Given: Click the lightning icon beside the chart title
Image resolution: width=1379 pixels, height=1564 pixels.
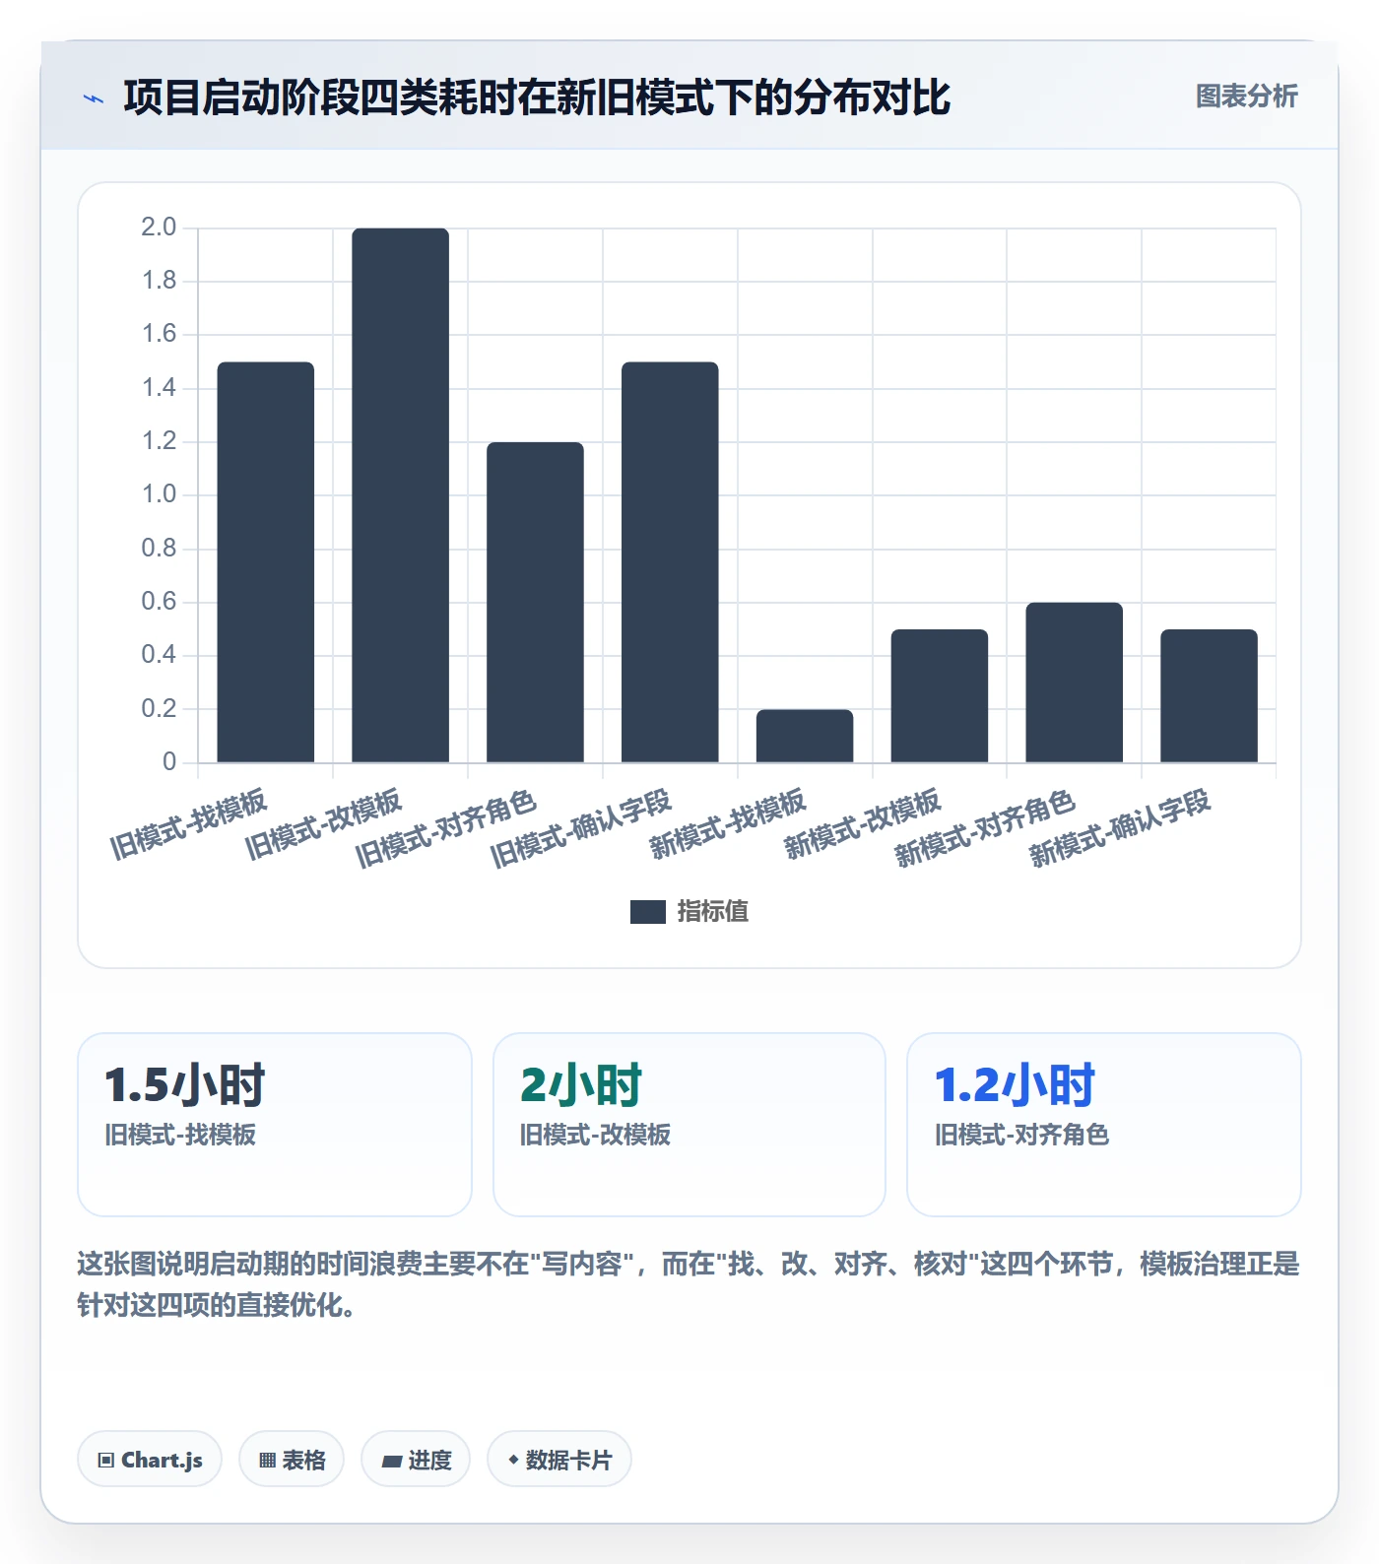Looking at the screenshot, I should 94,98.
